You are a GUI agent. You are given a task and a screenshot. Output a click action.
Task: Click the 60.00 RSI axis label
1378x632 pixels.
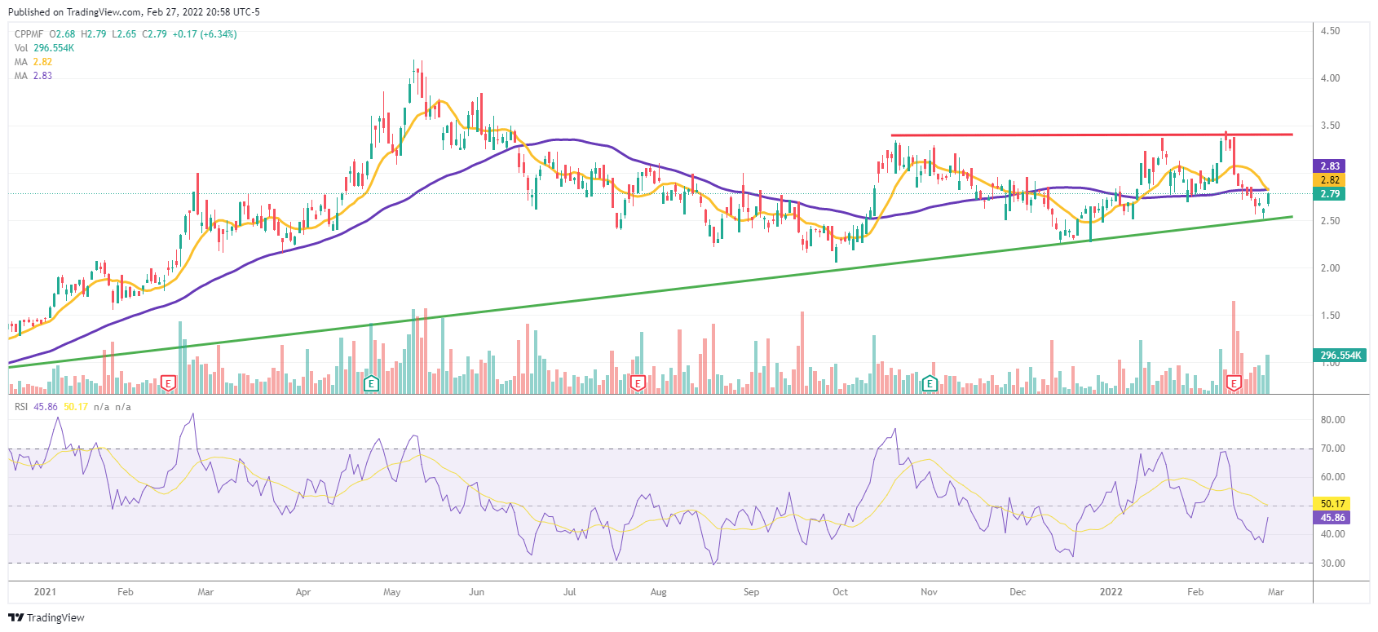(1332, 477)
